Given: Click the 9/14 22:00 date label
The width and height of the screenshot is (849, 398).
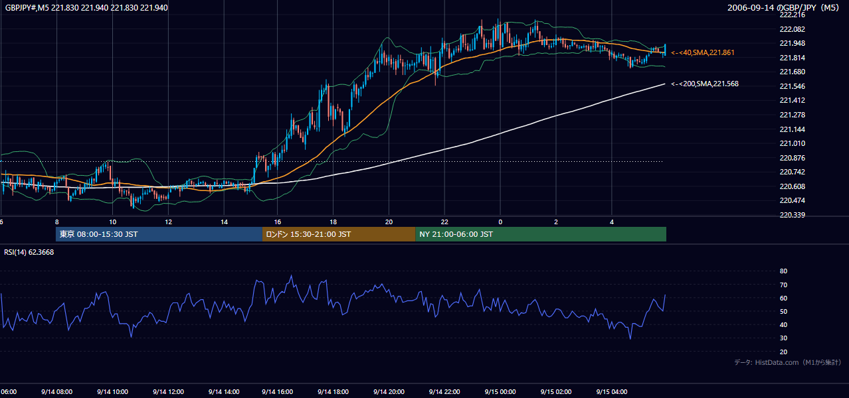Looking at the screenshot, I should (x=445, y=391).
